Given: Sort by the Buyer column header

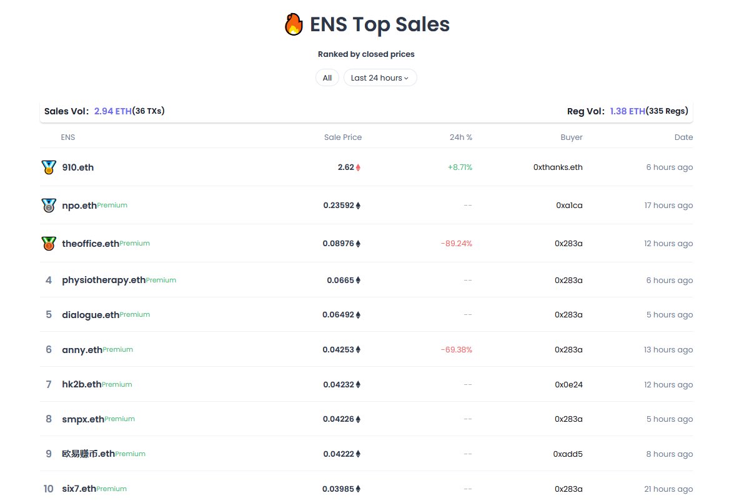Looking at the screenshot, I should (x=572, y=137).
